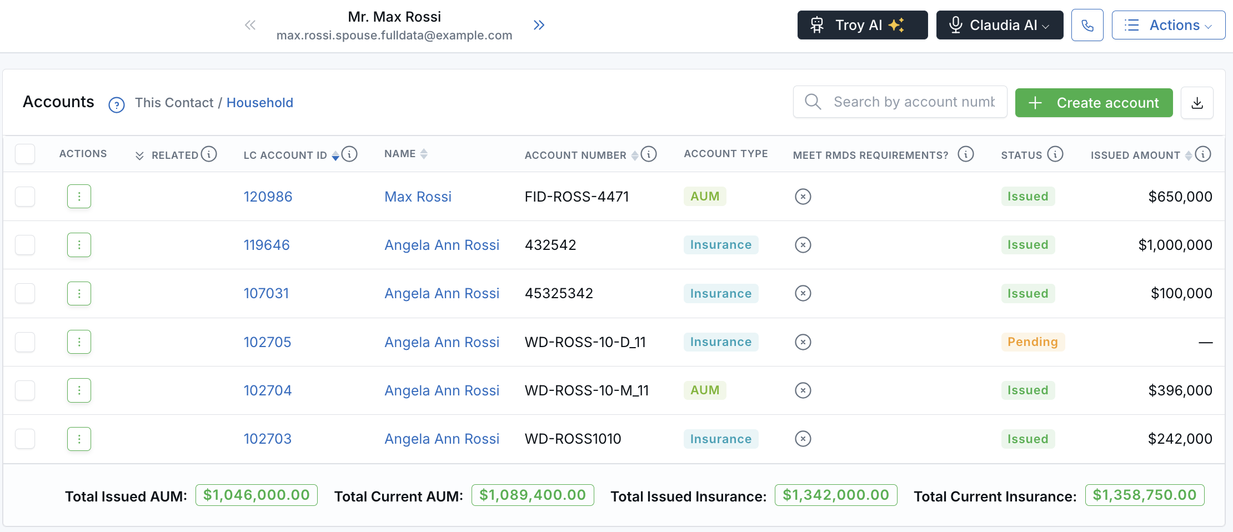Go to next contact with double right chevron

pyautogui.click(x=539, y=25)
